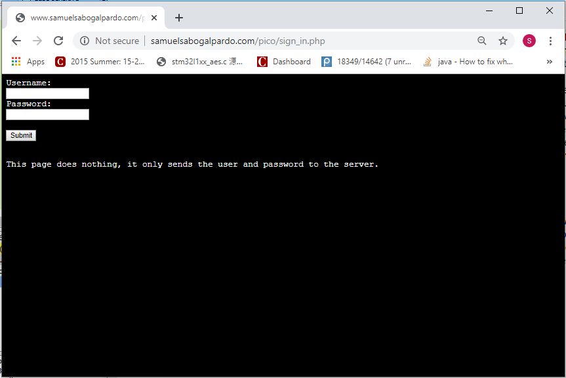Click the Username input field
This screenshot has width=566, height=378.
coord(47,94)
